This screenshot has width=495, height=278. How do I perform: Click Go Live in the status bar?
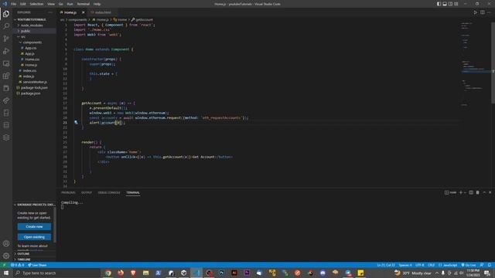(469, 265)
